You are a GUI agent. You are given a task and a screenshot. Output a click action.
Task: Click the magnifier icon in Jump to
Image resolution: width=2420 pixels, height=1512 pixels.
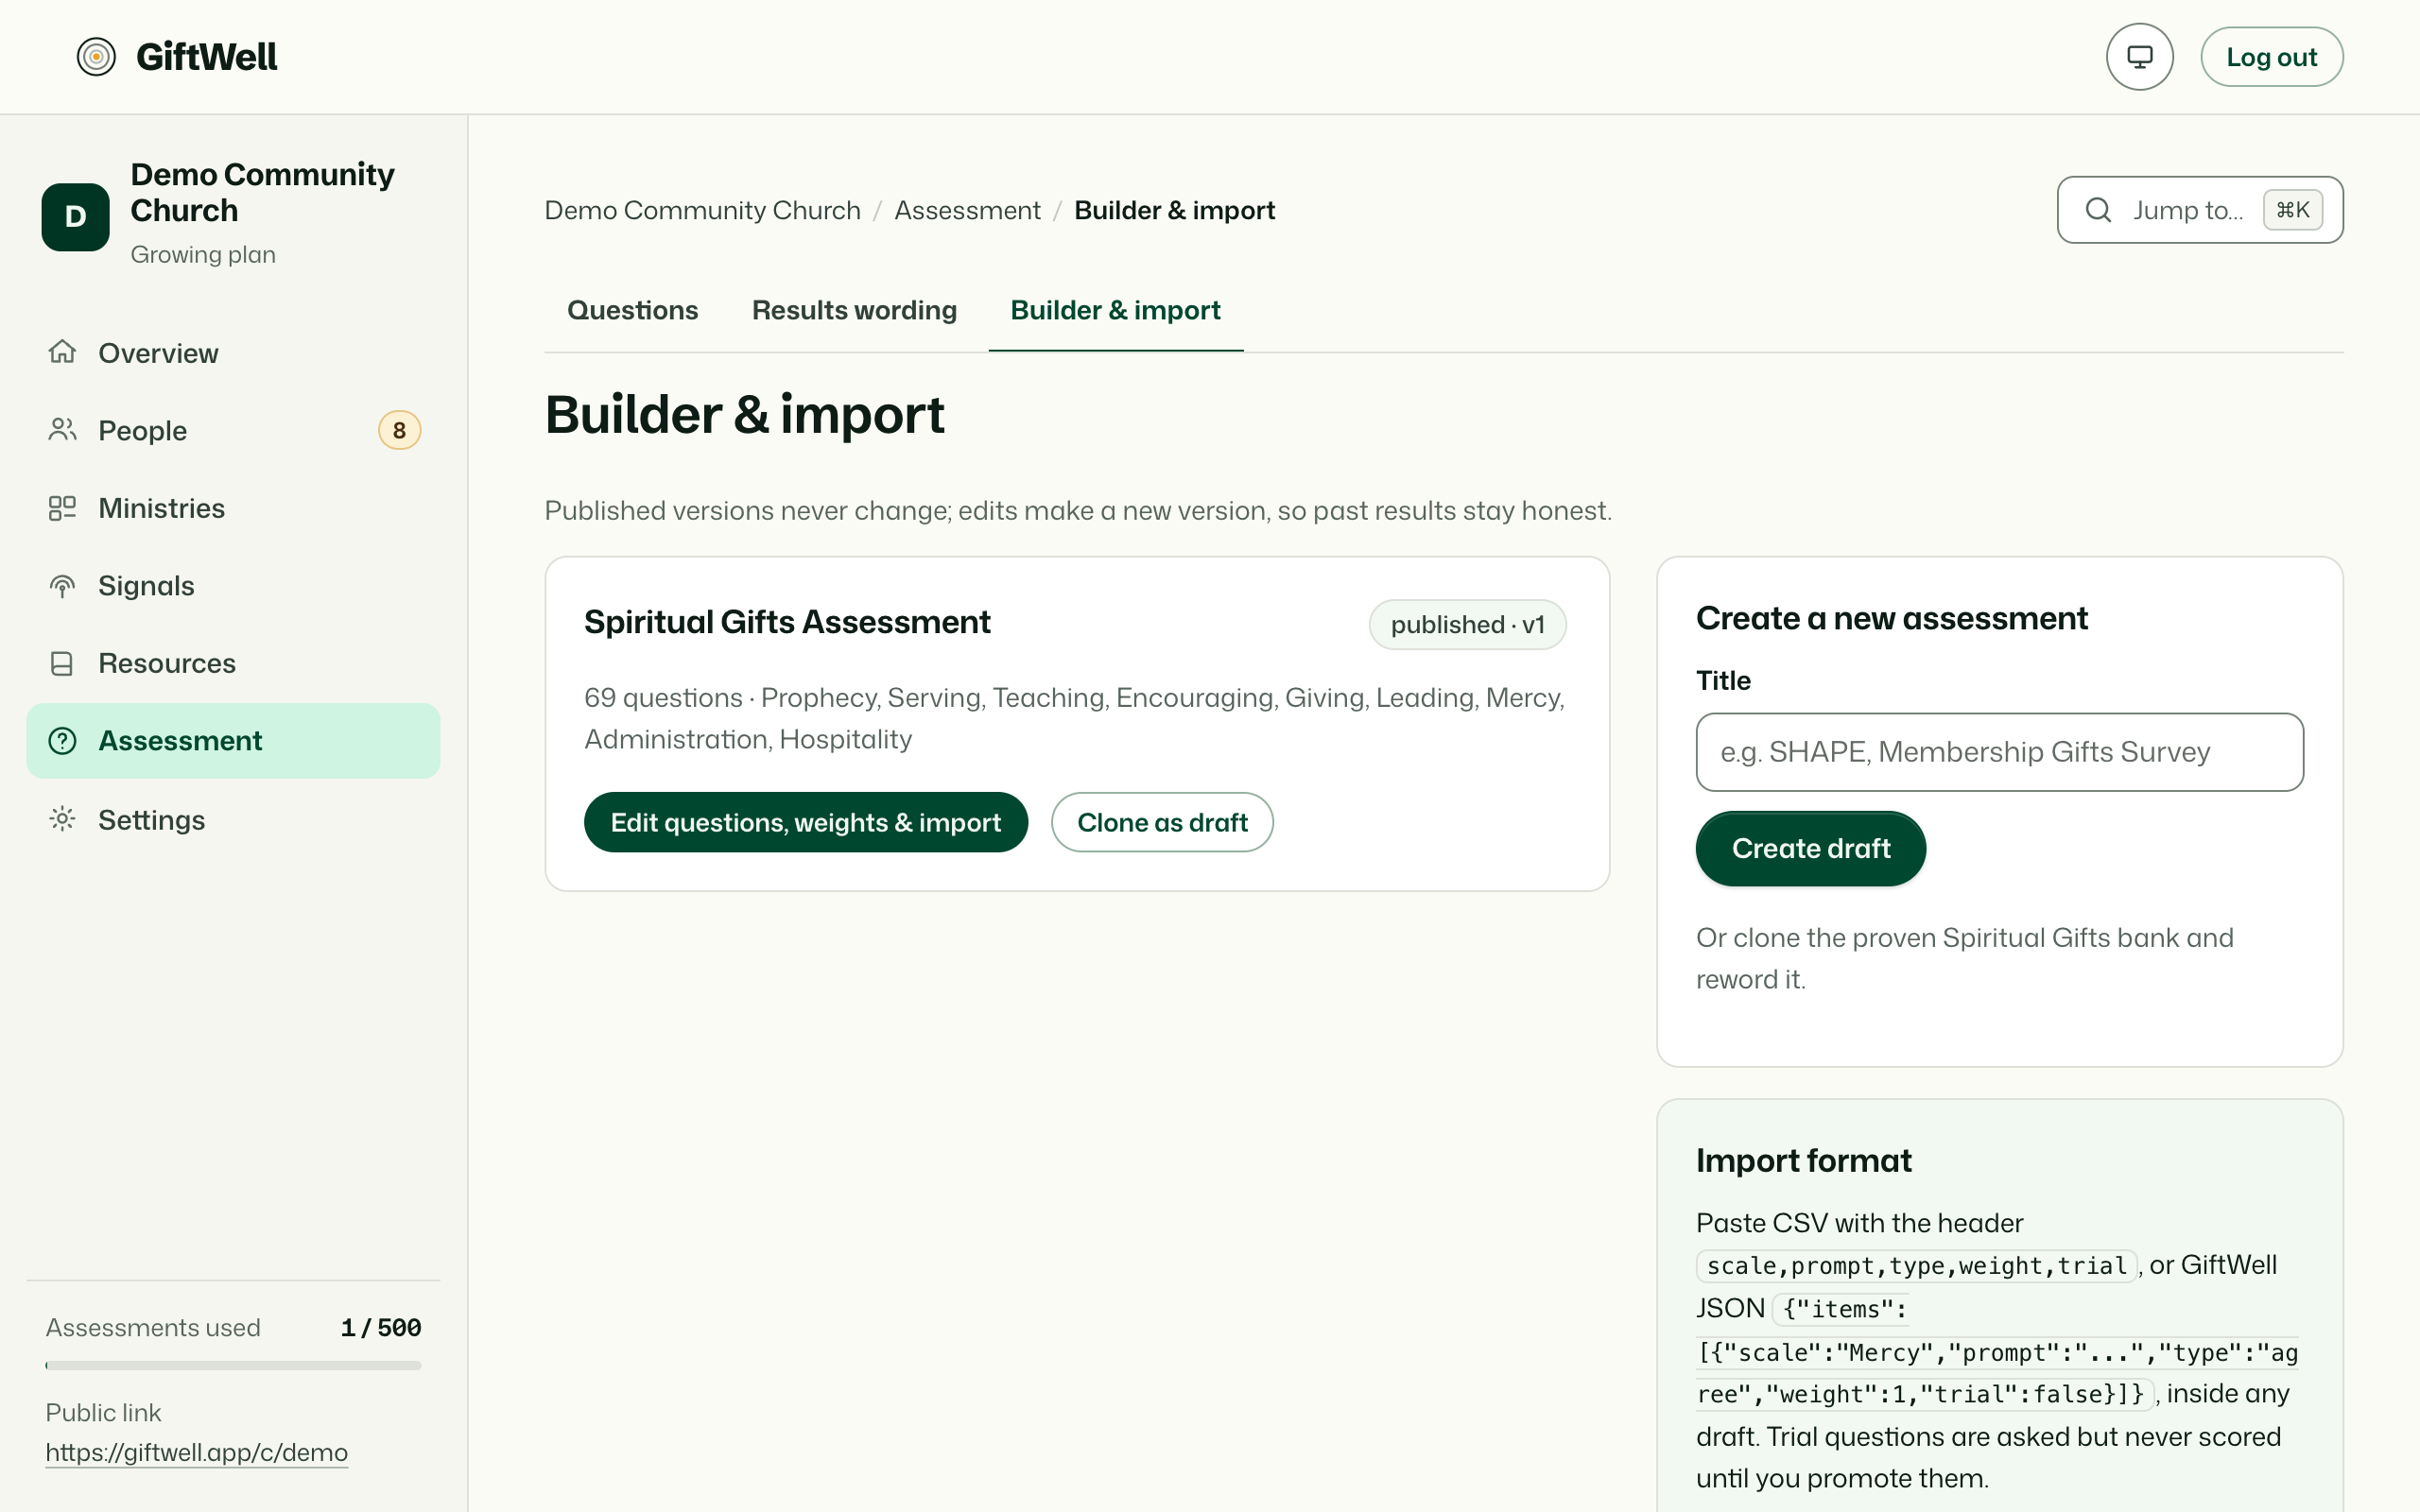(2098, 210)
